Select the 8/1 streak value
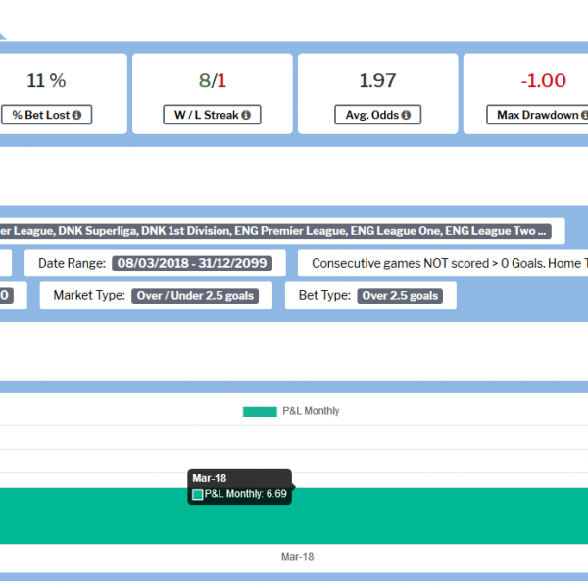 click(213, 80)
